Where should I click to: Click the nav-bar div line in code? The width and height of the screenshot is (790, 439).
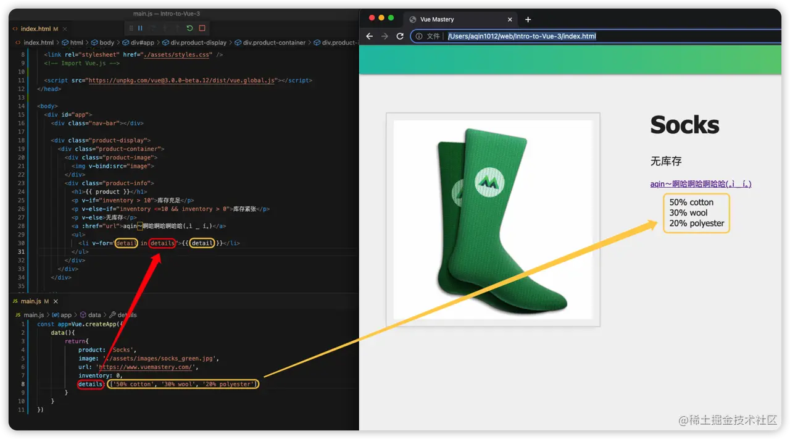click(98, 123)
